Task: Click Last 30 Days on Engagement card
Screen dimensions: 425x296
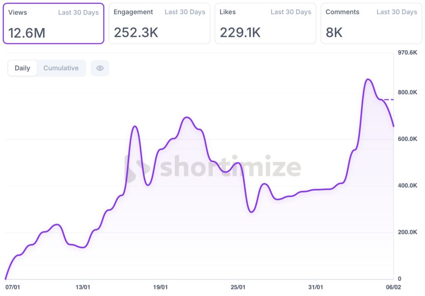Action: pos(185,12)
